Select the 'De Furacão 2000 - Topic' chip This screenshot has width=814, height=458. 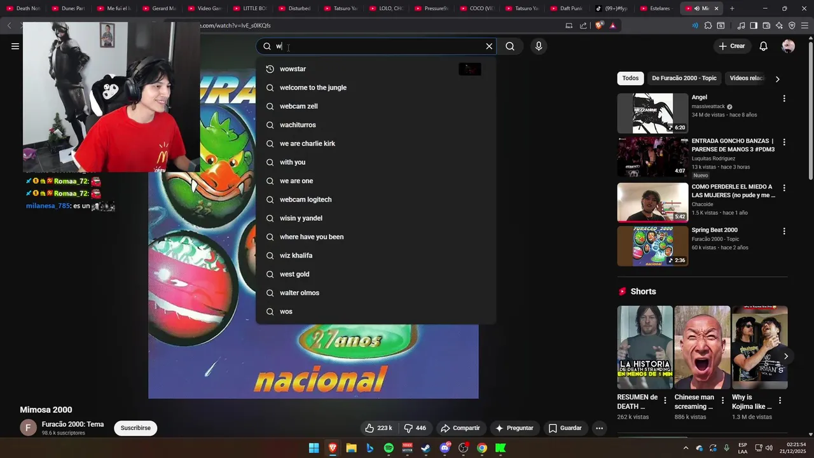pyautogui.click(x=684, y=78)
